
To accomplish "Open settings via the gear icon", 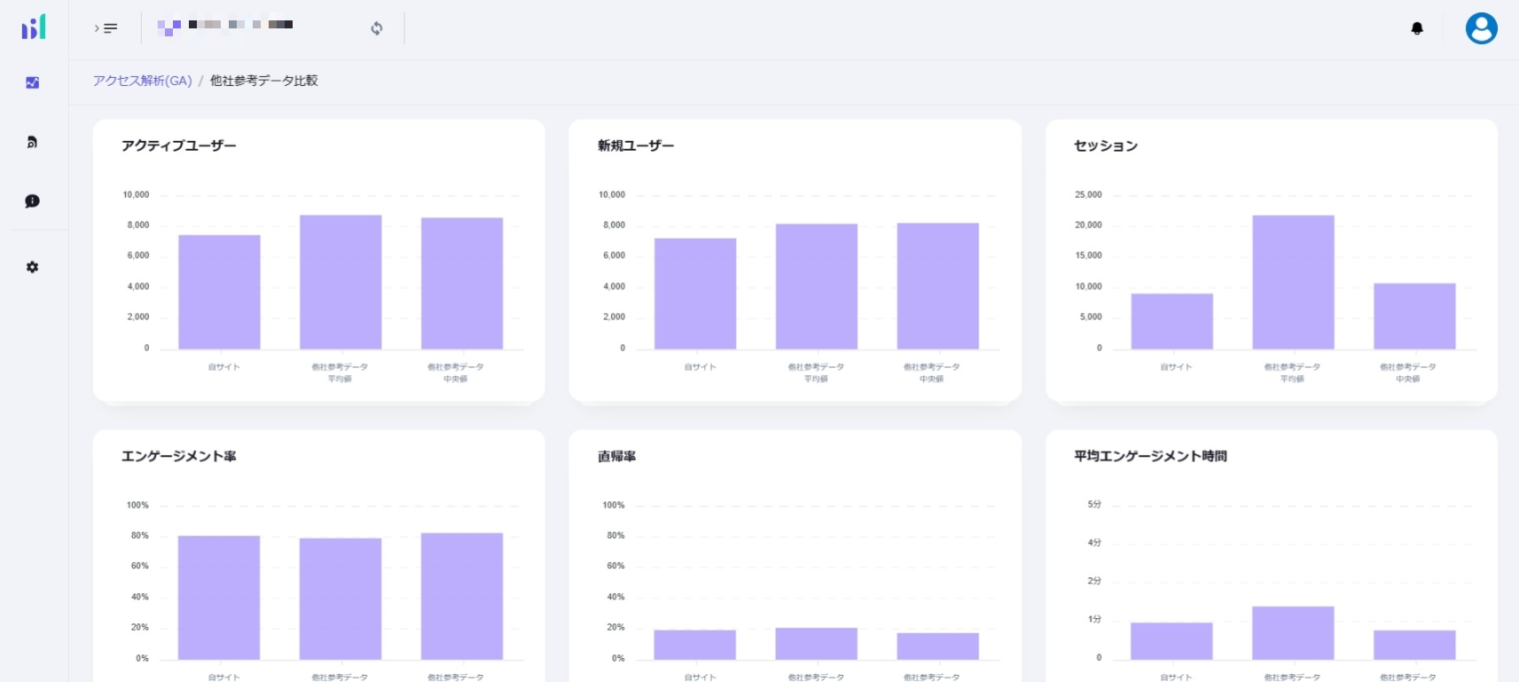I will [x=33, y=267].
